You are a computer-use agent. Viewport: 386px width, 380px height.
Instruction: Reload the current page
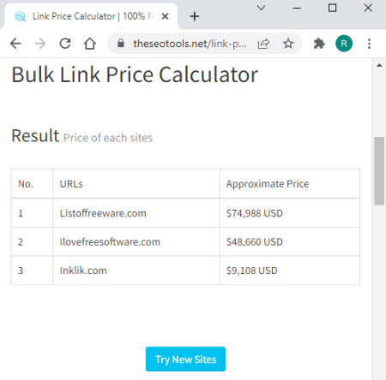coord(65,44)
